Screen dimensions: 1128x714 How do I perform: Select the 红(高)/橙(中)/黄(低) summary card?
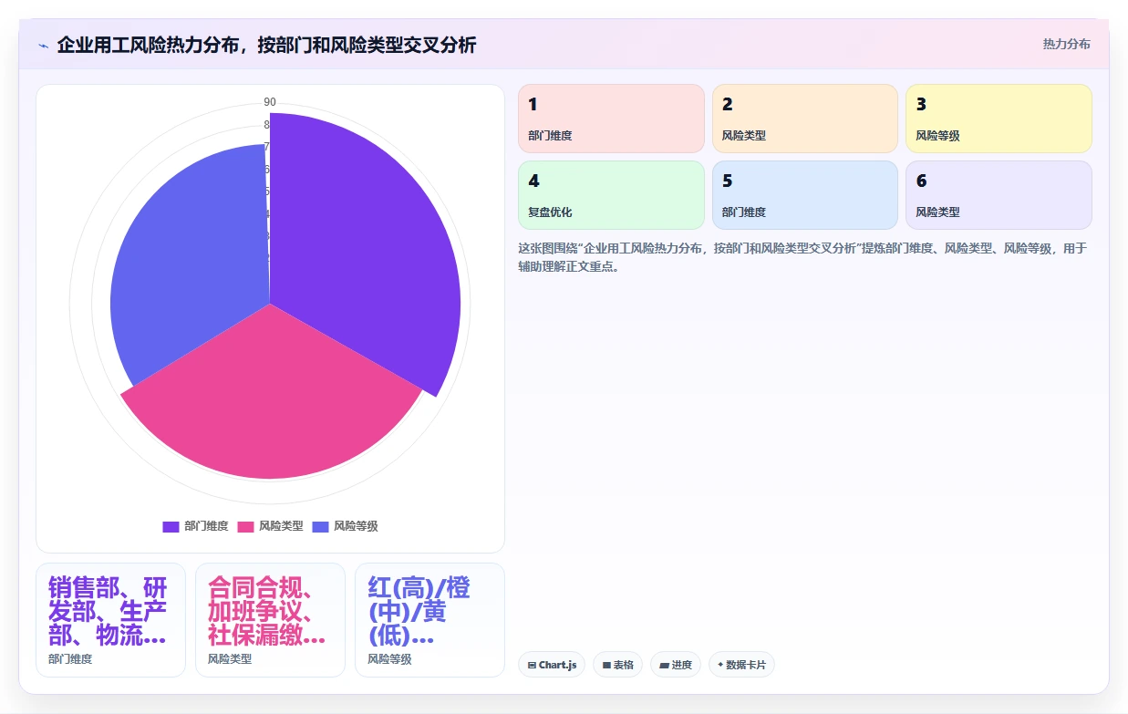(429, 620)
